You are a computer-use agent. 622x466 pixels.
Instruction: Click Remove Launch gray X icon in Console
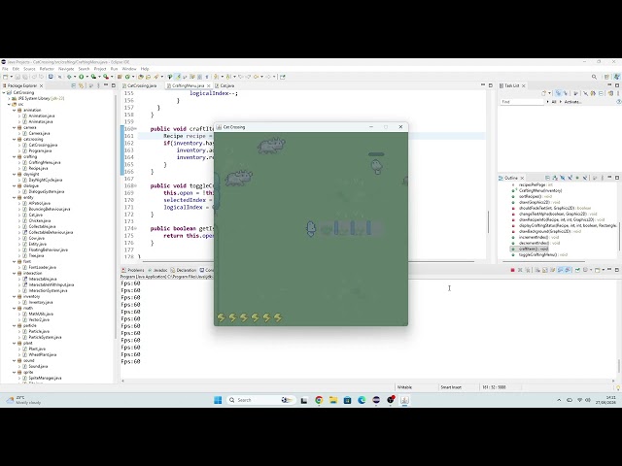tap(520, 270)
